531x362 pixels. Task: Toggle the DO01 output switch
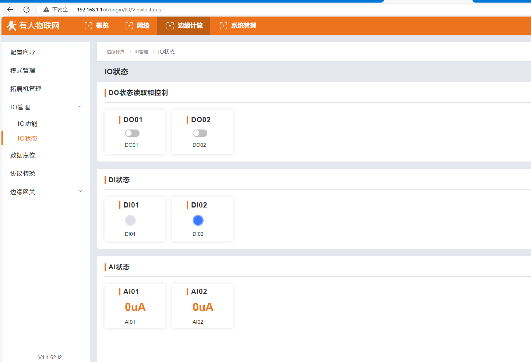132,133
